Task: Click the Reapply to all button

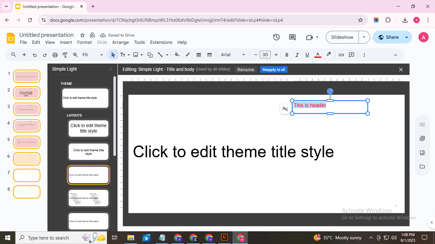Action: point(274,70)
